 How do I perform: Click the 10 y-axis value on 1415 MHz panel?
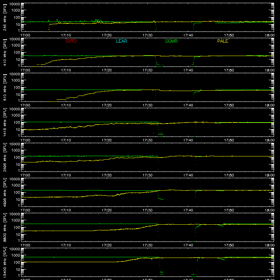[18, 129]
